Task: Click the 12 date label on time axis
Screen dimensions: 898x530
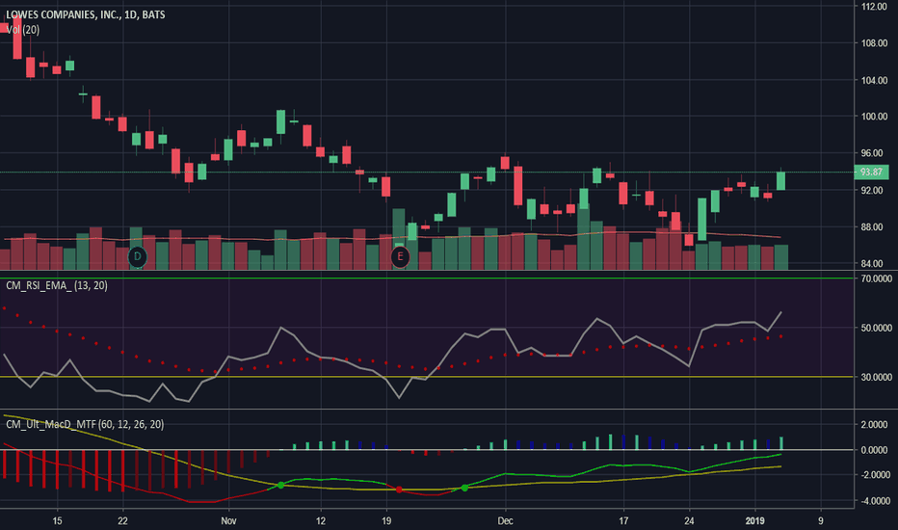Action: click(321, 520)
